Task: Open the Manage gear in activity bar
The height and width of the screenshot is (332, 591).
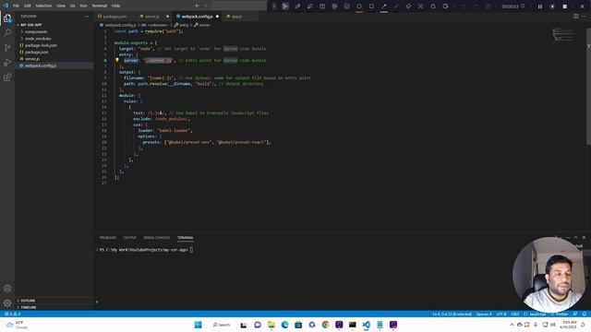Action: (7, 303)
